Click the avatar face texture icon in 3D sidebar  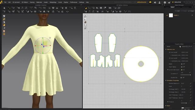pos(4,31)
